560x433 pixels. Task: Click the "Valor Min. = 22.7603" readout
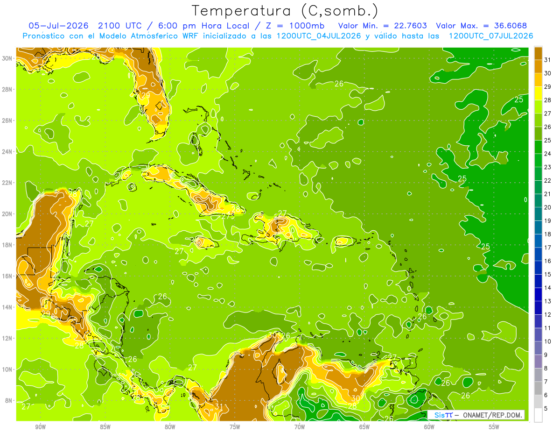click(382, 25)
